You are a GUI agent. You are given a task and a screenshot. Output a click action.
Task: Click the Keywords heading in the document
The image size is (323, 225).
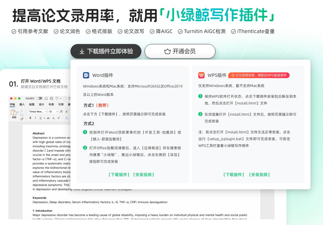(x=39, y=198)
